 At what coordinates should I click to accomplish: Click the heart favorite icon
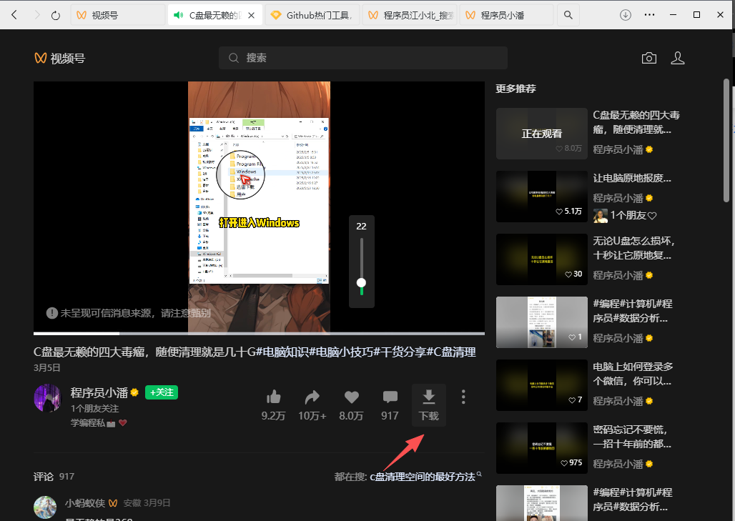[351, 397]
